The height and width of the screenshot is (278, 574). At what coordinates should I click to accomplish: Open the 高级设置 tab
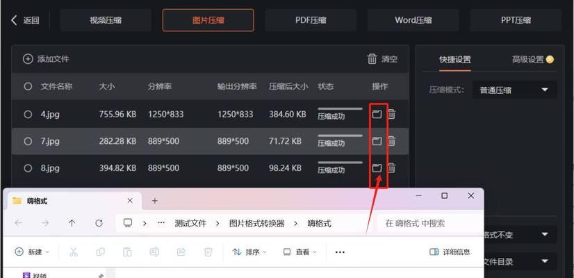point(528,60)
